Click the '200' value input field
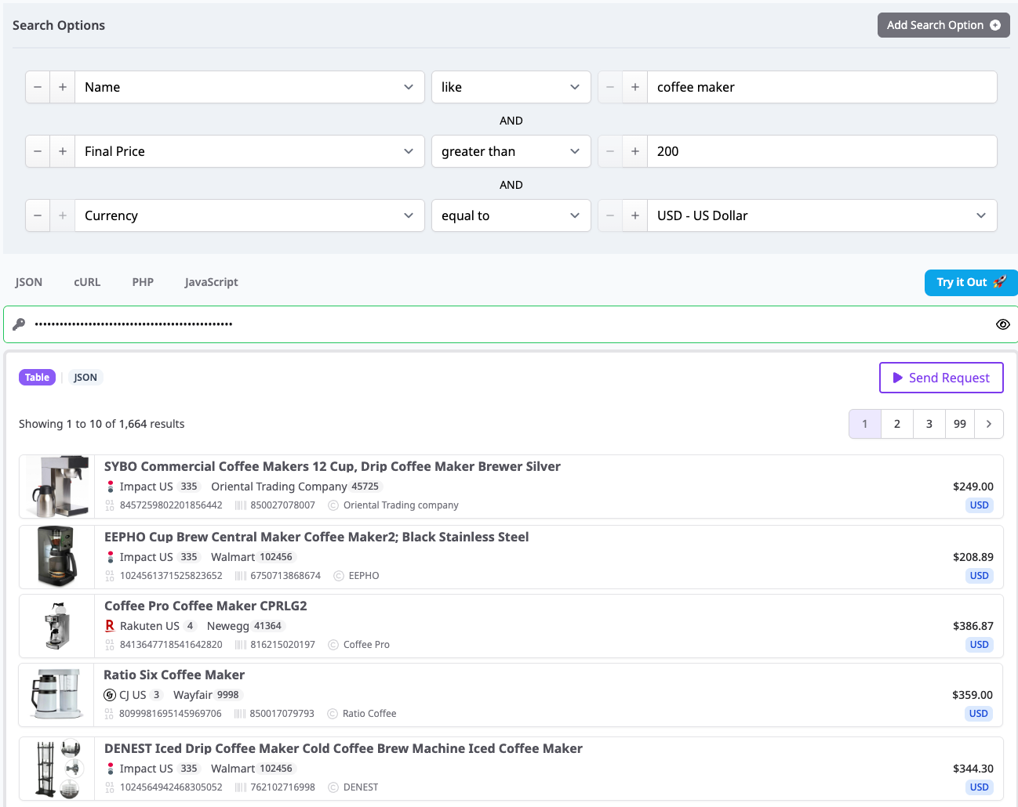1018x807 pixels. pyautogui.click(x=822, y=151)
